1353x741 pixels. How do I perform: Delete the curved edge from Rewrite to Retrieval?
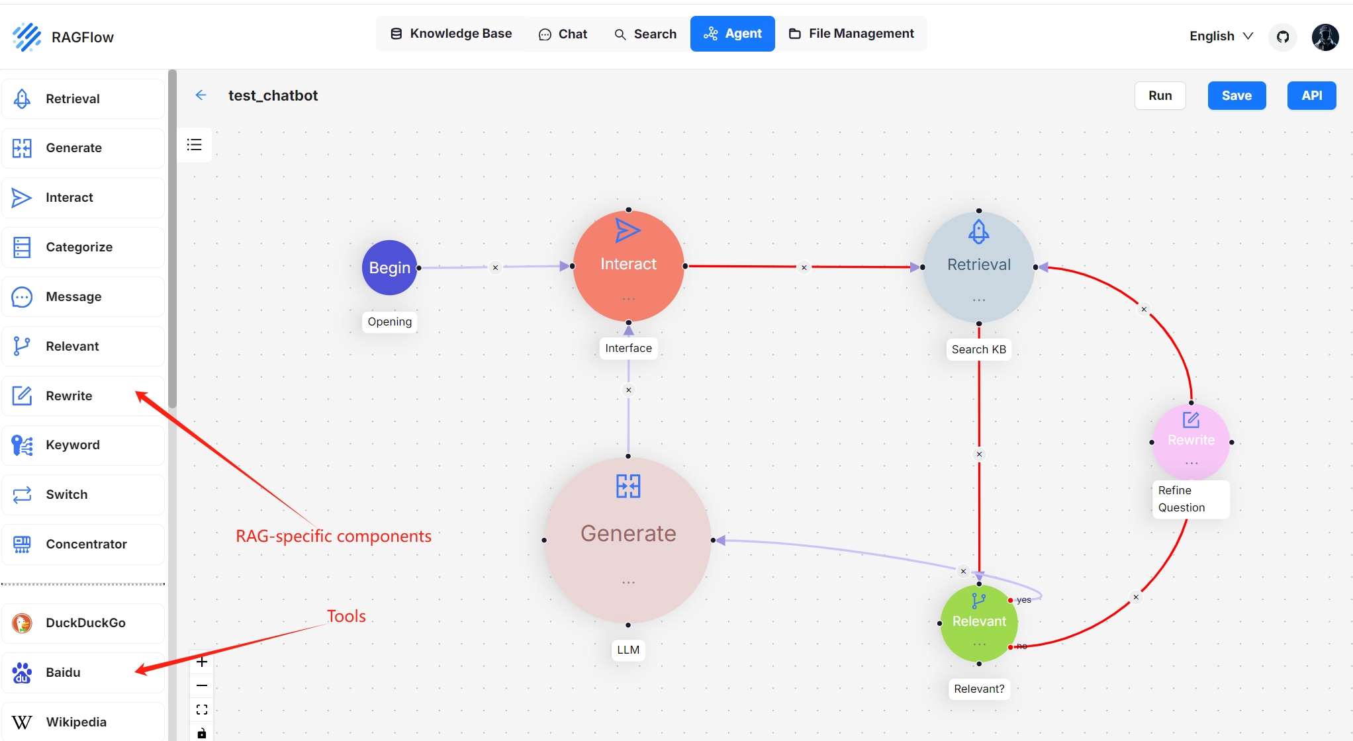pyautogui.click(x=1144, y=310)
